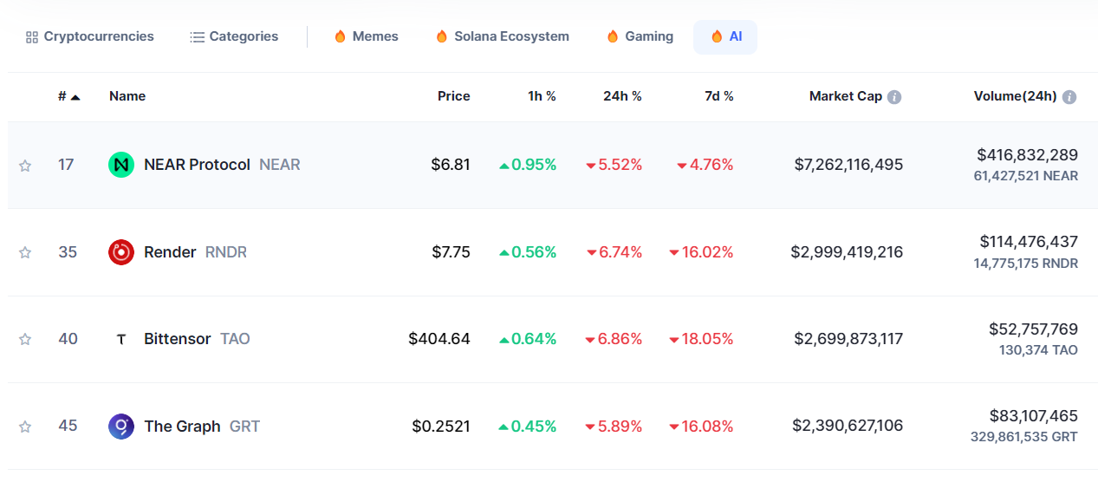
Task: Click Render 24h change 6.74%
Action: pyautogui.click(x=614, y=252)
